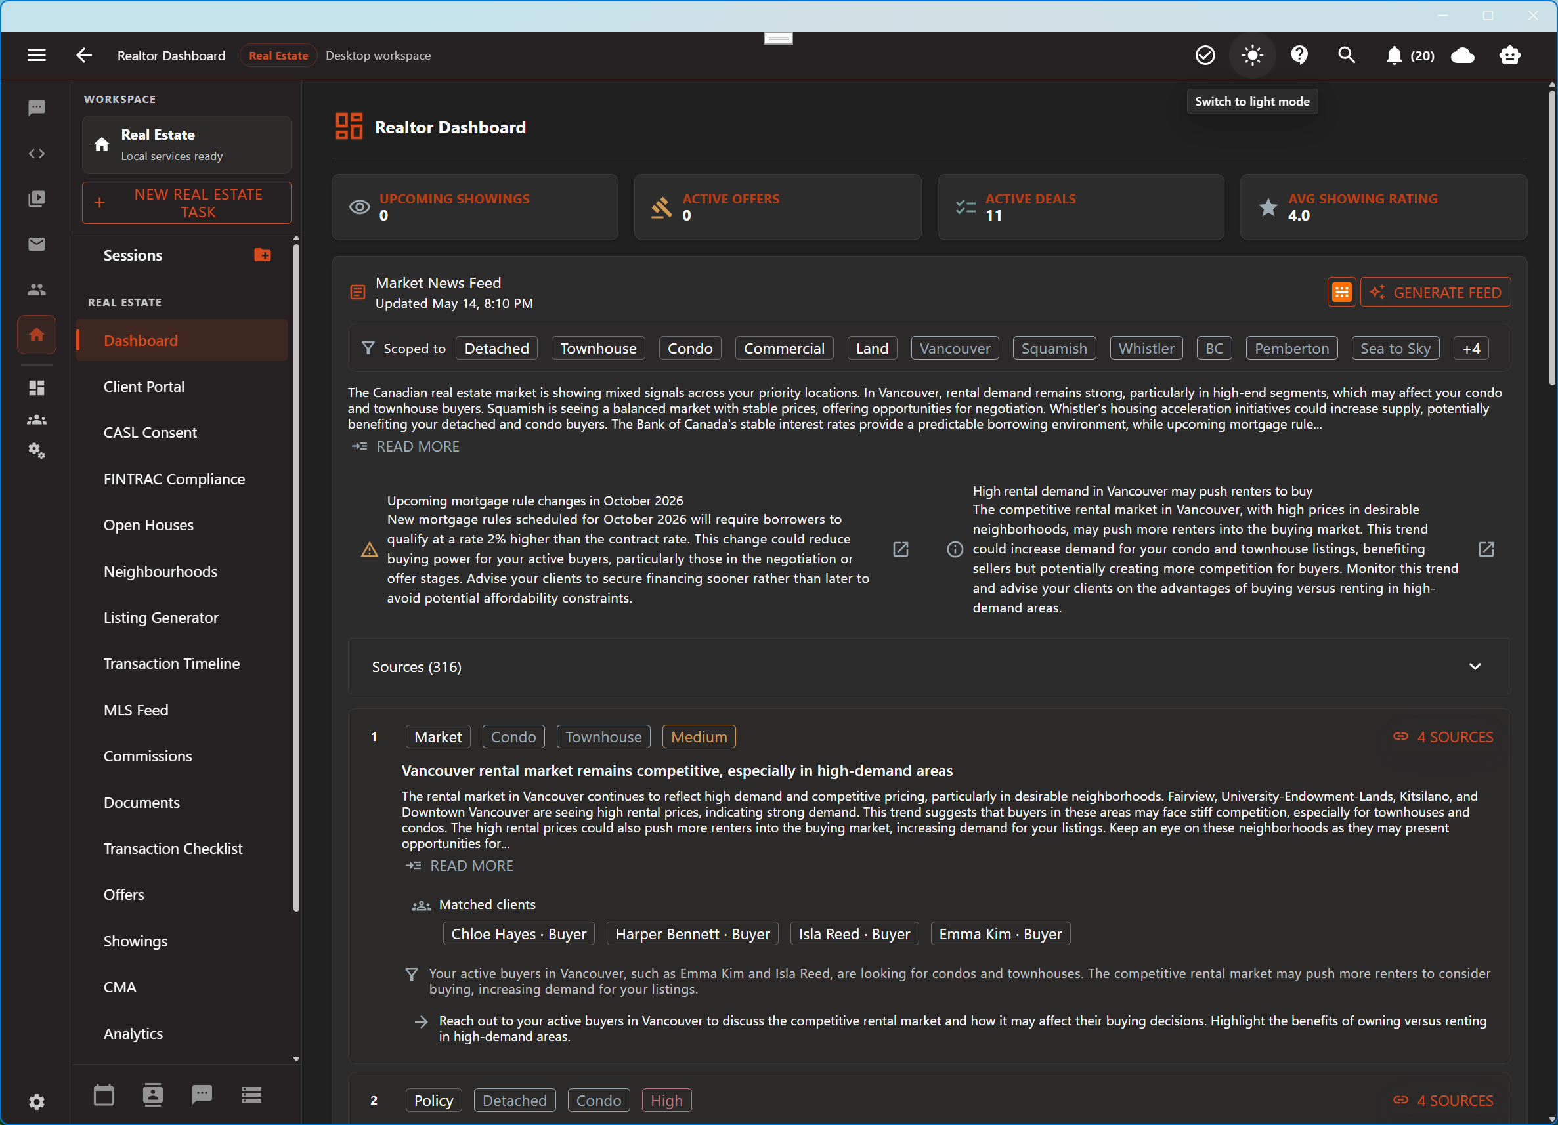
Task: Open chat icon in left rail
Action: click(36, 108)
